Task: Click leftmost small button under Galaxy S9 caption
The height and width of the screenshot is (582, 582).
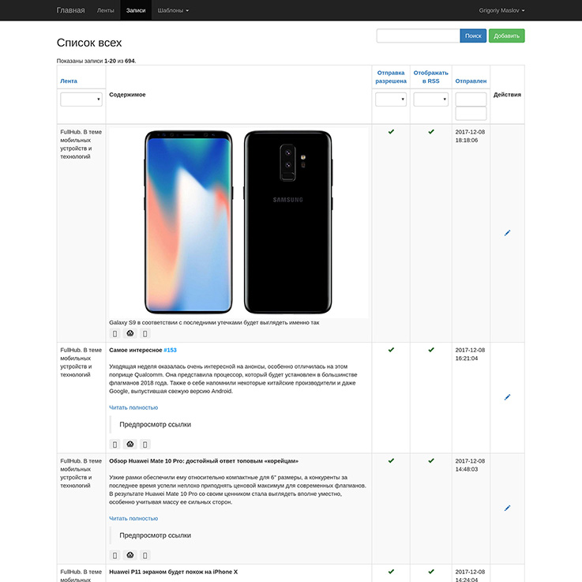Action: click(x=115, y=333)
